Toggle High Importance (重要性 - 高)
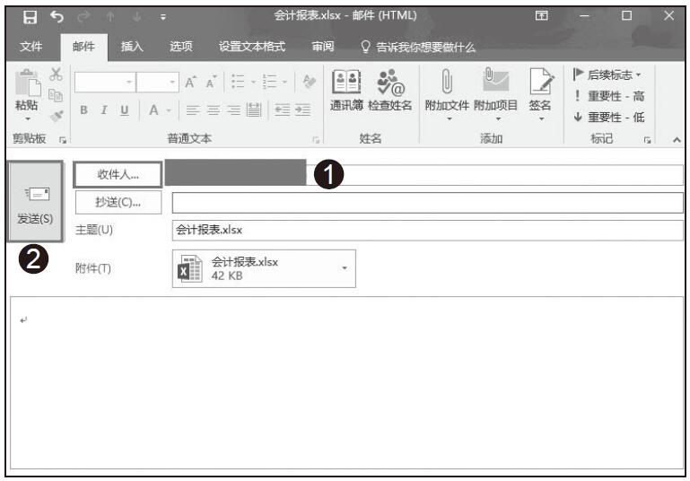This screenshot has width=690, height=481. [x=608, y=96]
